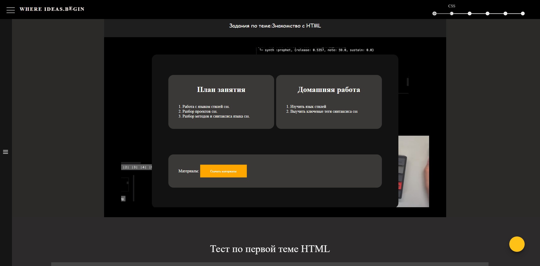540x266 pixels.
Task: Select the fifth dot of the lesson progress line
Action: point(505,13)
